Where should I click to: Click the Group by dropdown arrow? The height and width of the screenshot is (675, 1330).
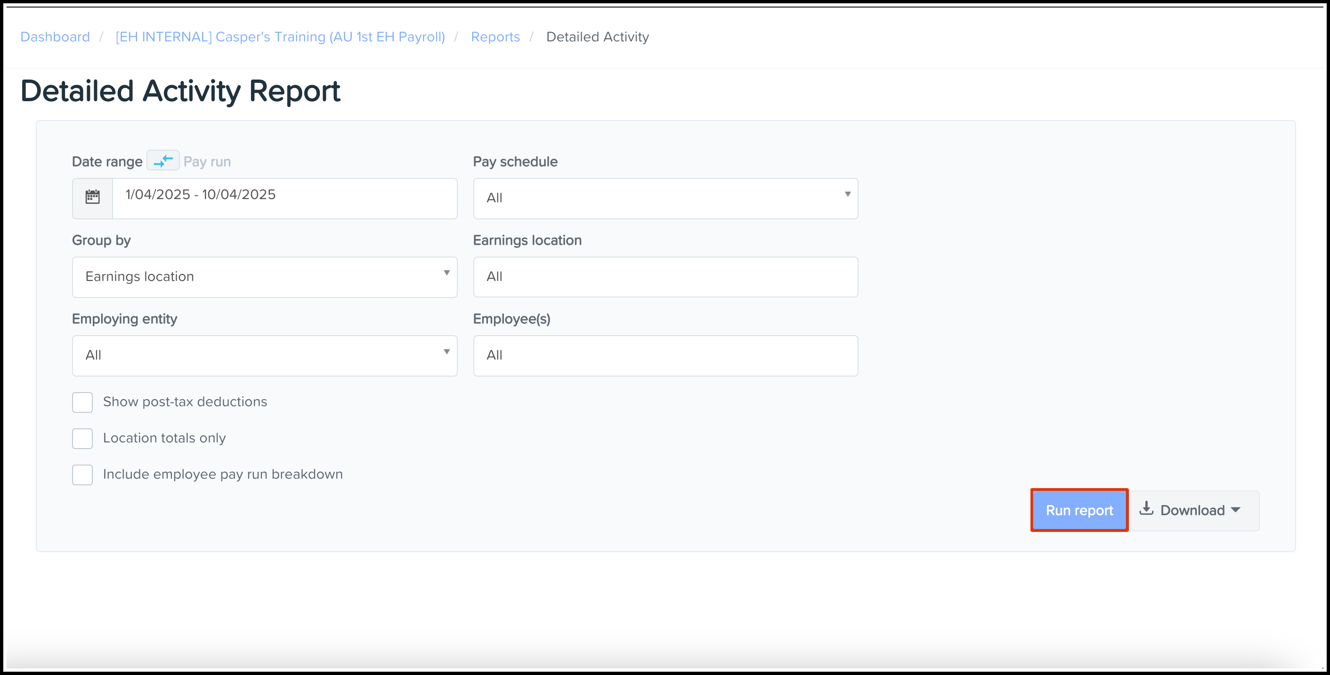(446, 273)
